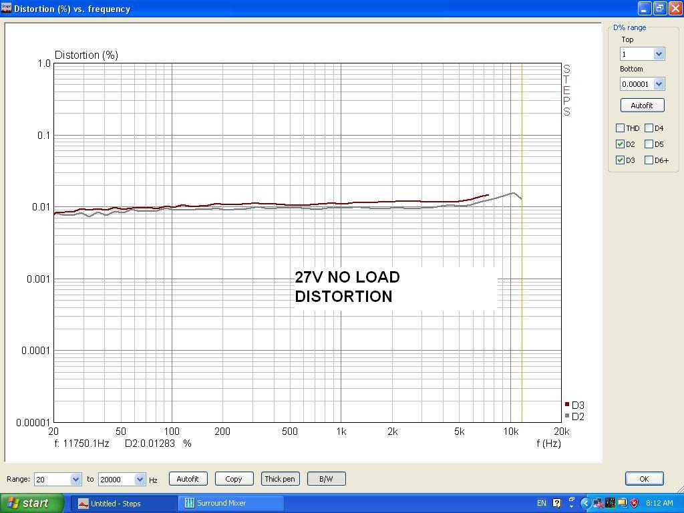The height and width of the screenshot is (513, 684).
Task: Open the D% range Bottom dropdown
Action: (x=659, y=83)
